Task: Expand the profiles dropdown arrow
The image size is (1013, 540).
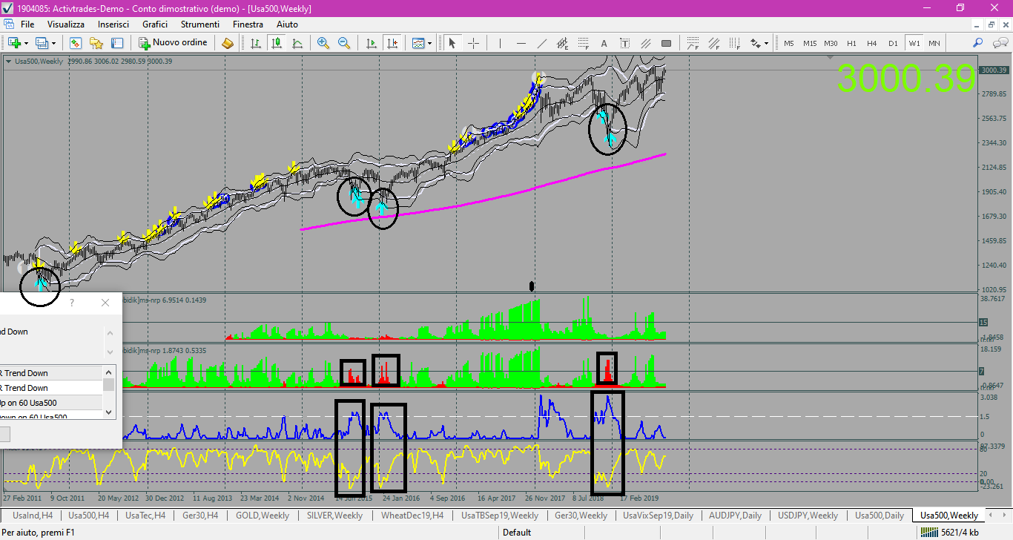Action: [x=53, y=43]
